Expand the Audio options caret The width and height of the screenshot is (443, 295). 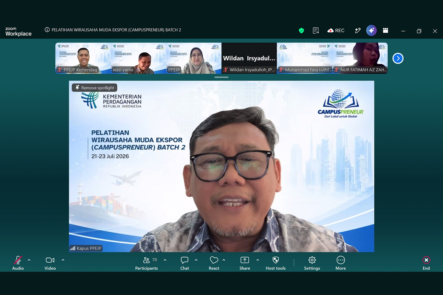coord(29,260)
